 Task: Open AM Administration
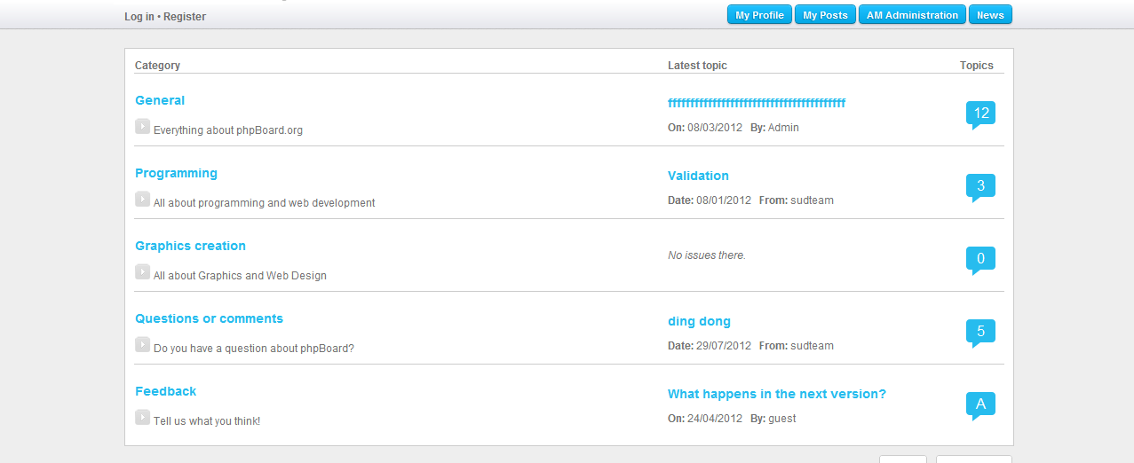[912, 15]
